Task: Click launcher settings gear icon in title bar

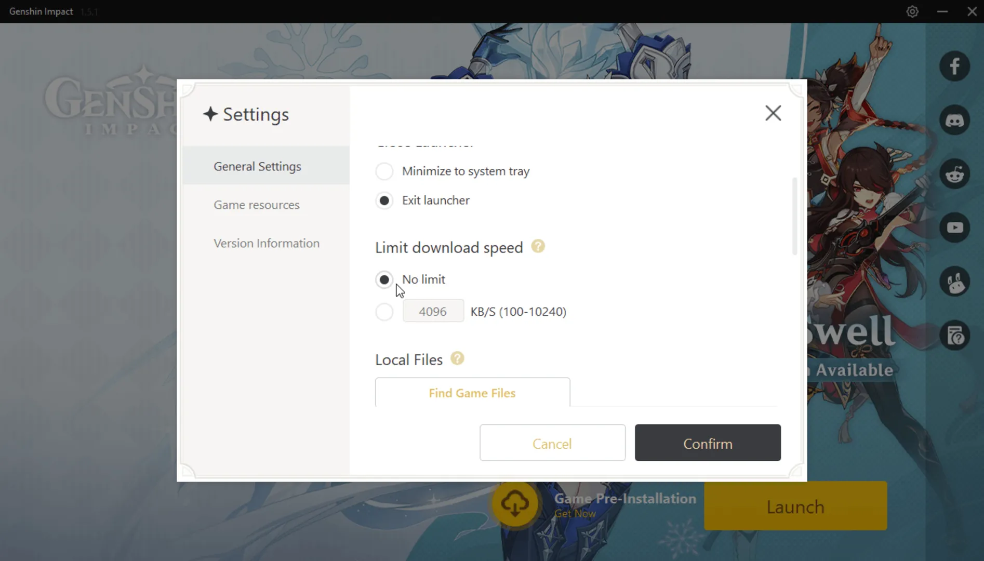Action: [912, 11]
